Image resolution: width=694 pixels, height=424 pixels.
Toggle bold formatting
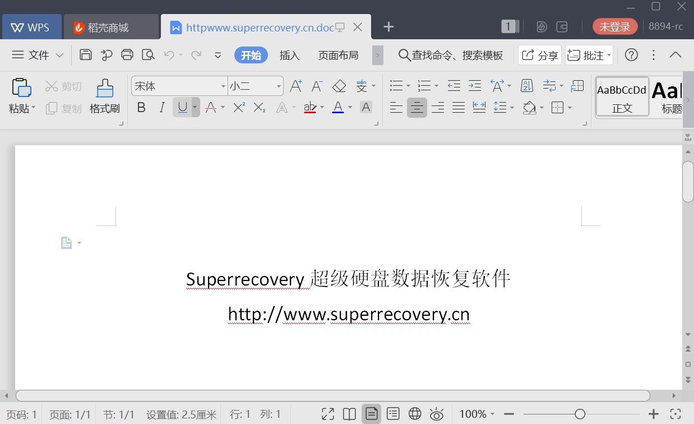point(141,107)
